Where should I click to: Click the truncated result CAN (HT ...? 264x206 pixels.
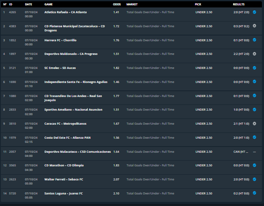(x=240, y=152)
